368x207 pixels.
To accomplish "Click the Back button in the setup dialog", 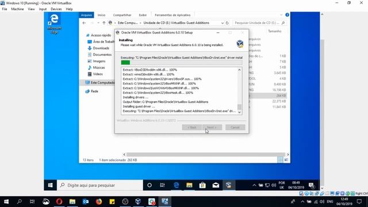I will [x=191, y=127].
